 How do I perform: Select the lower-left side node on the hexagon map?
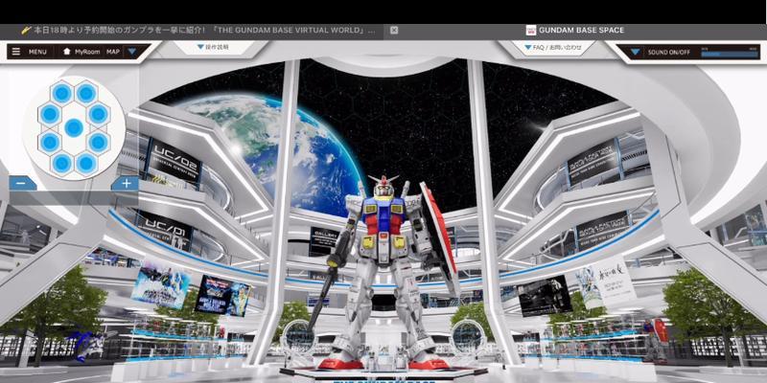[x=50, y=142]
